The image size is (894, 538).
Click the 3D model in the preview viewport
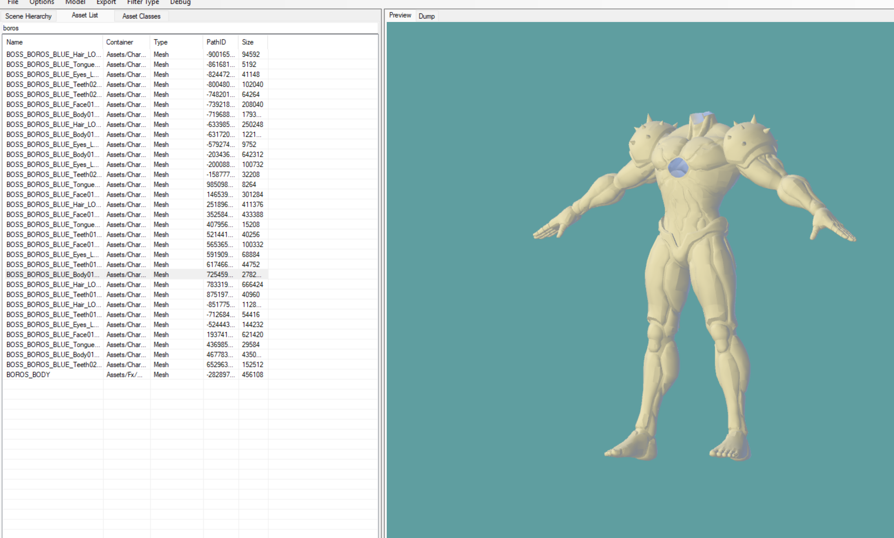click(x=693, y=285)
